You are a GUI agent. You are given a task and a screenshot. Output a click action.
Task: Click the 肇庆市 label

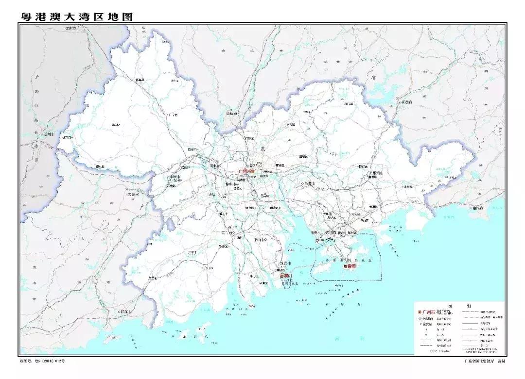175,177
